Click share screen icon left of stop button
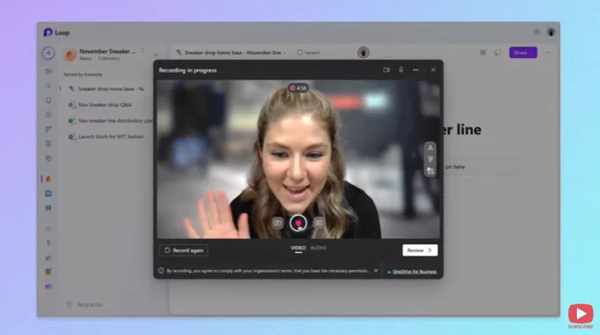Viewport: 600px width, 335px height. tap(278, 223)
